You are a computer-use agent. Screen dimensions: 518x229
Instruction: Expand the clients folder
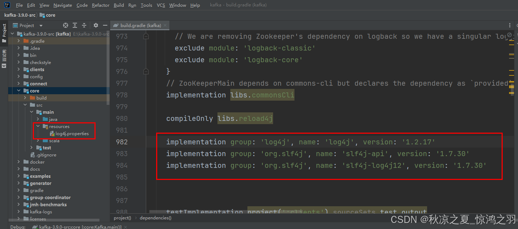tap(20, 69)
